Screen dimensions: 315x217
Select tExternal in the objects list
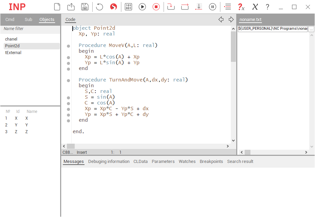tap(13, 53)
